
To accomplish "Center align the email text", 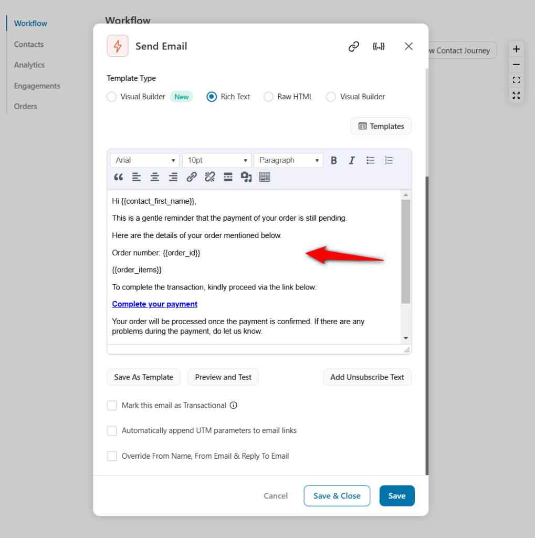I will 154,177.
